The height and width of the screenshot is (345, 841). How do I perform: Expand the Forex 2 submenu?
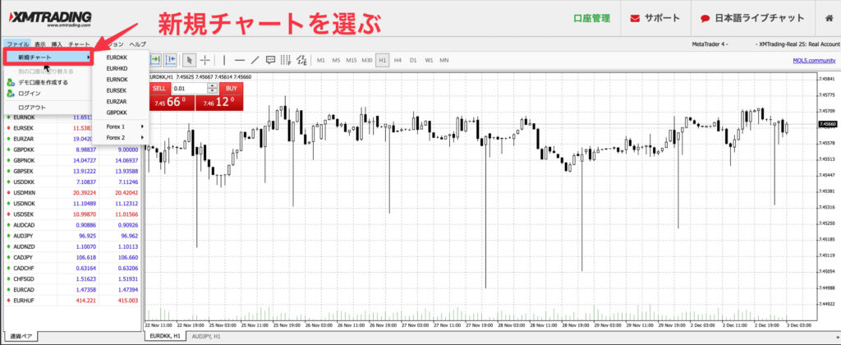click(x=122, y=138)
